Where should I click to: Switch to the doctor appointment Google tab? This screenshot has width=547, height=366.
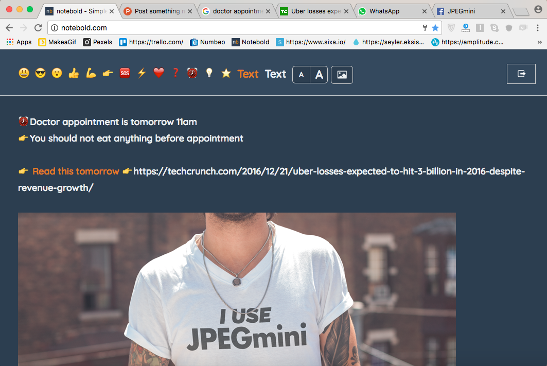[x=236, y=11]
